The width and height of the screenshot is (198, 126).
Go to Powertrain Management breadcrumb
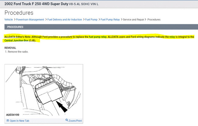[x=30, y=19]
